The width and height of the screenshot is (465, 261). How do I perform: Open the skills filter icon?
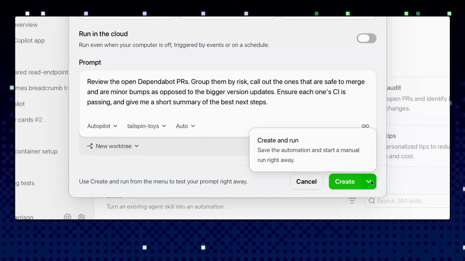pyautogui.click(x=352, y=201)
